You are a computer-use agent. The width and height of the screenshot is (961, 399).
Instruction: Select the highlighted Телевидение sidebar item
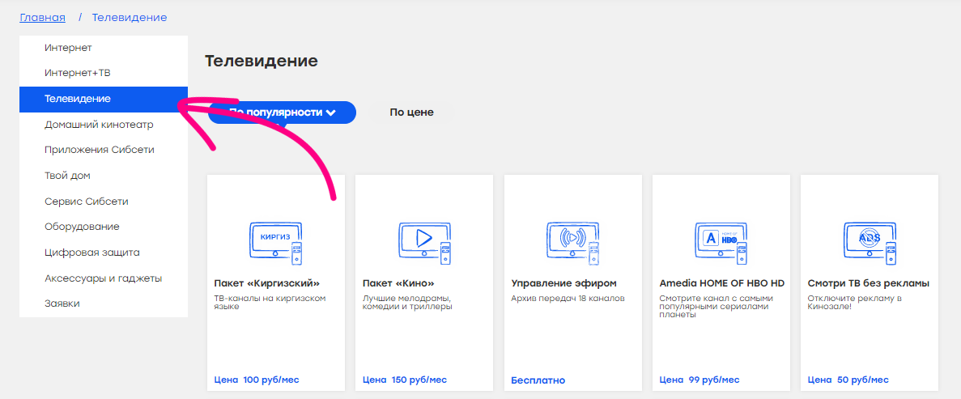104,99
